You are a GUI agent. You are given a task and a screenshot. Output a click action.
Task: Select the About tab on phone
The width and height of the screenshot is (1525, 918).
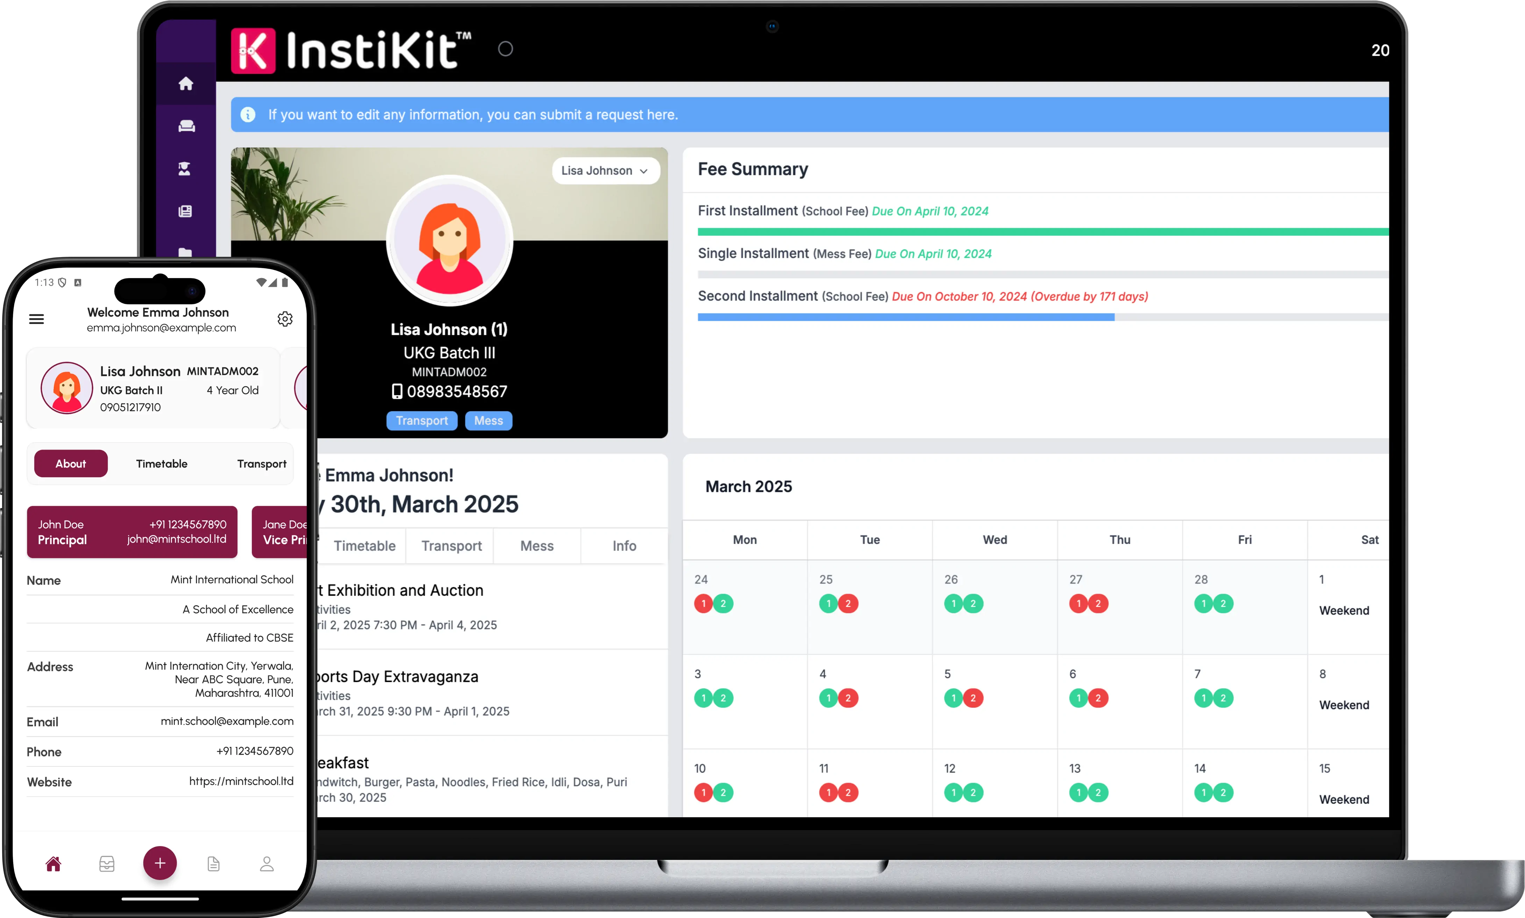tap(71, 463)
